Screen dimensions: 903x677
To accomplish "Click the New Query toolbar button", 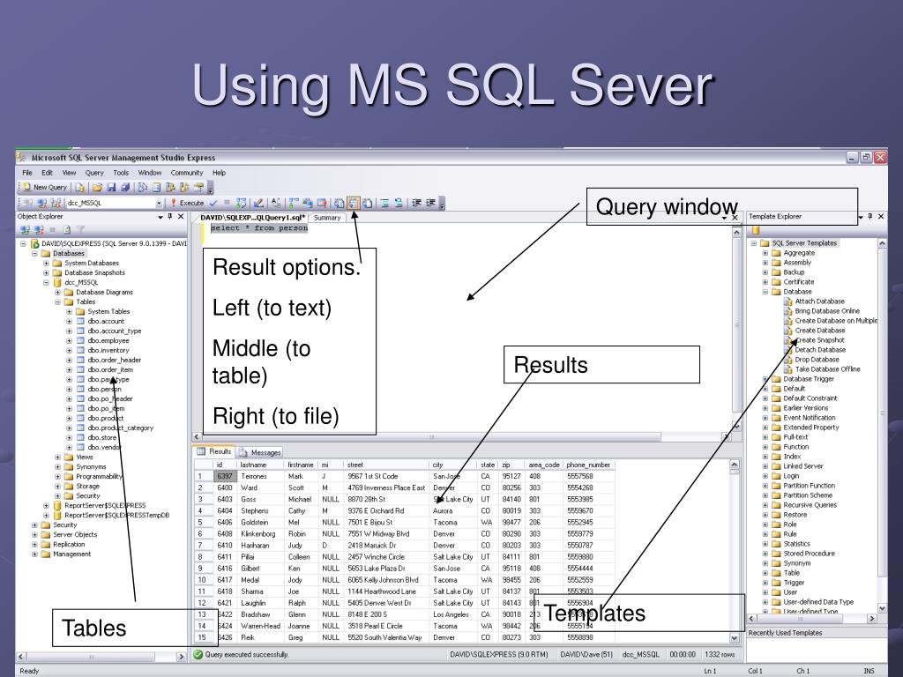I will pyautogui.click(x=46, y=187).
